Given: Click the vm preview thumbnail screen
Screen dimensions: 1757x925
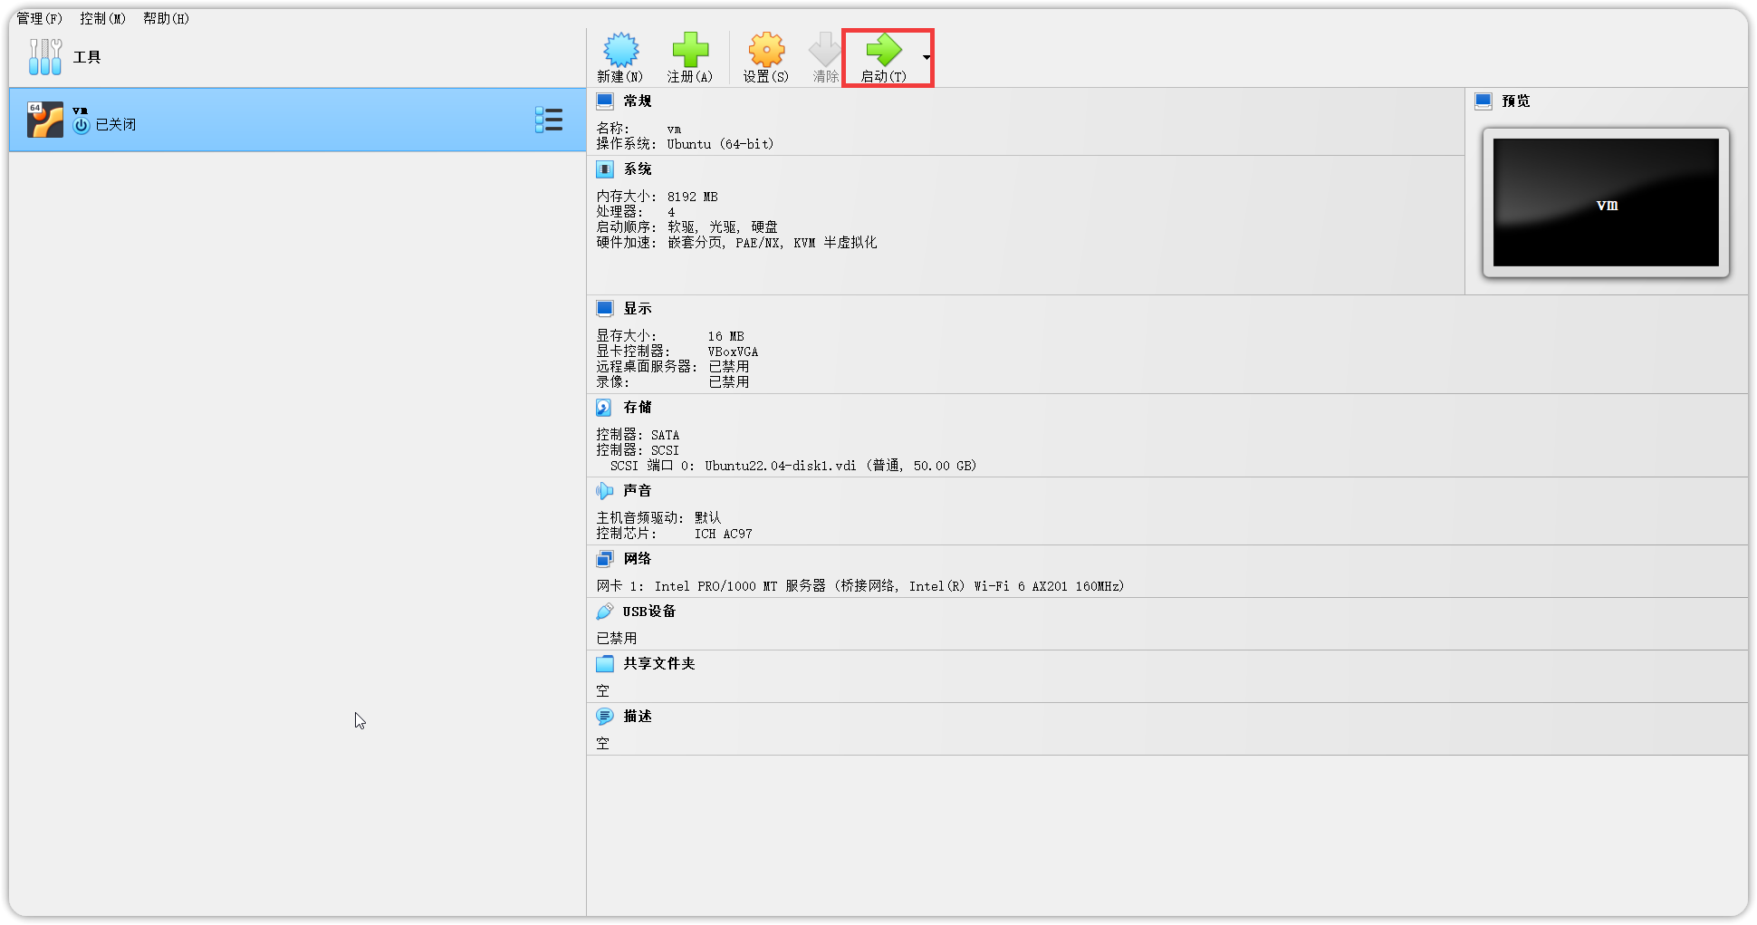Looking at the screenshot, I should [1606, 202].
